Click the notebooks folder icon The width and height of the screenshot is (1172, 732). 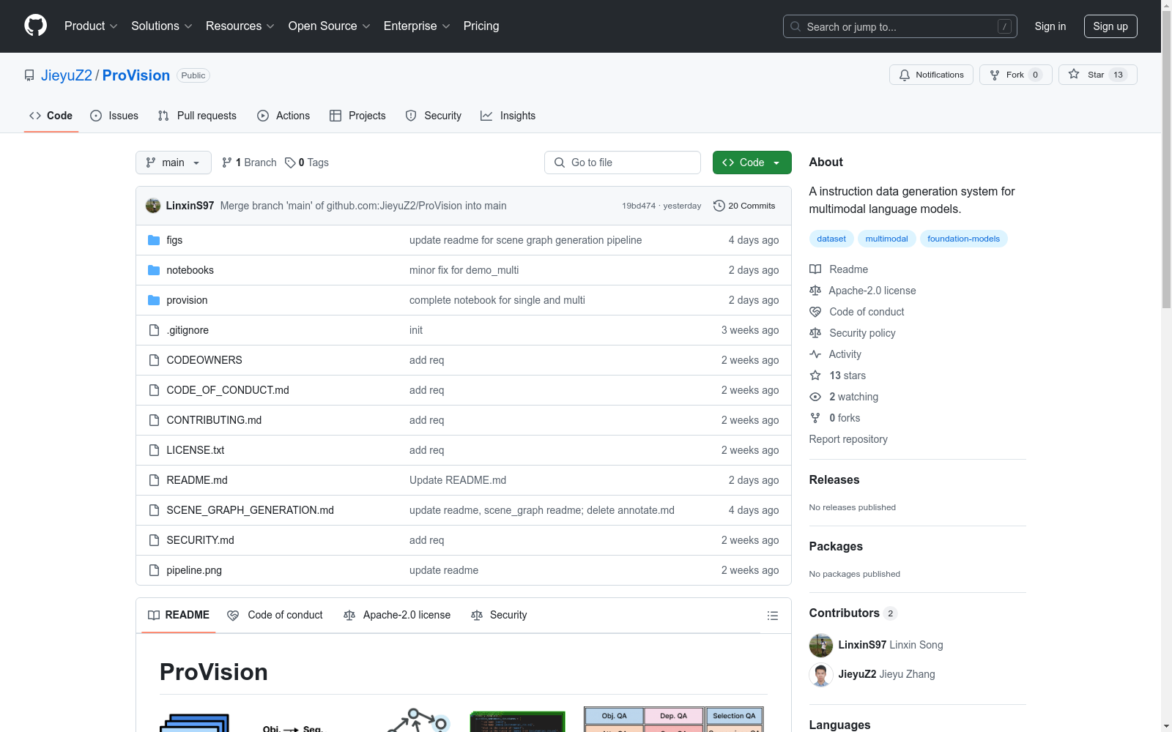click(154, 270)
